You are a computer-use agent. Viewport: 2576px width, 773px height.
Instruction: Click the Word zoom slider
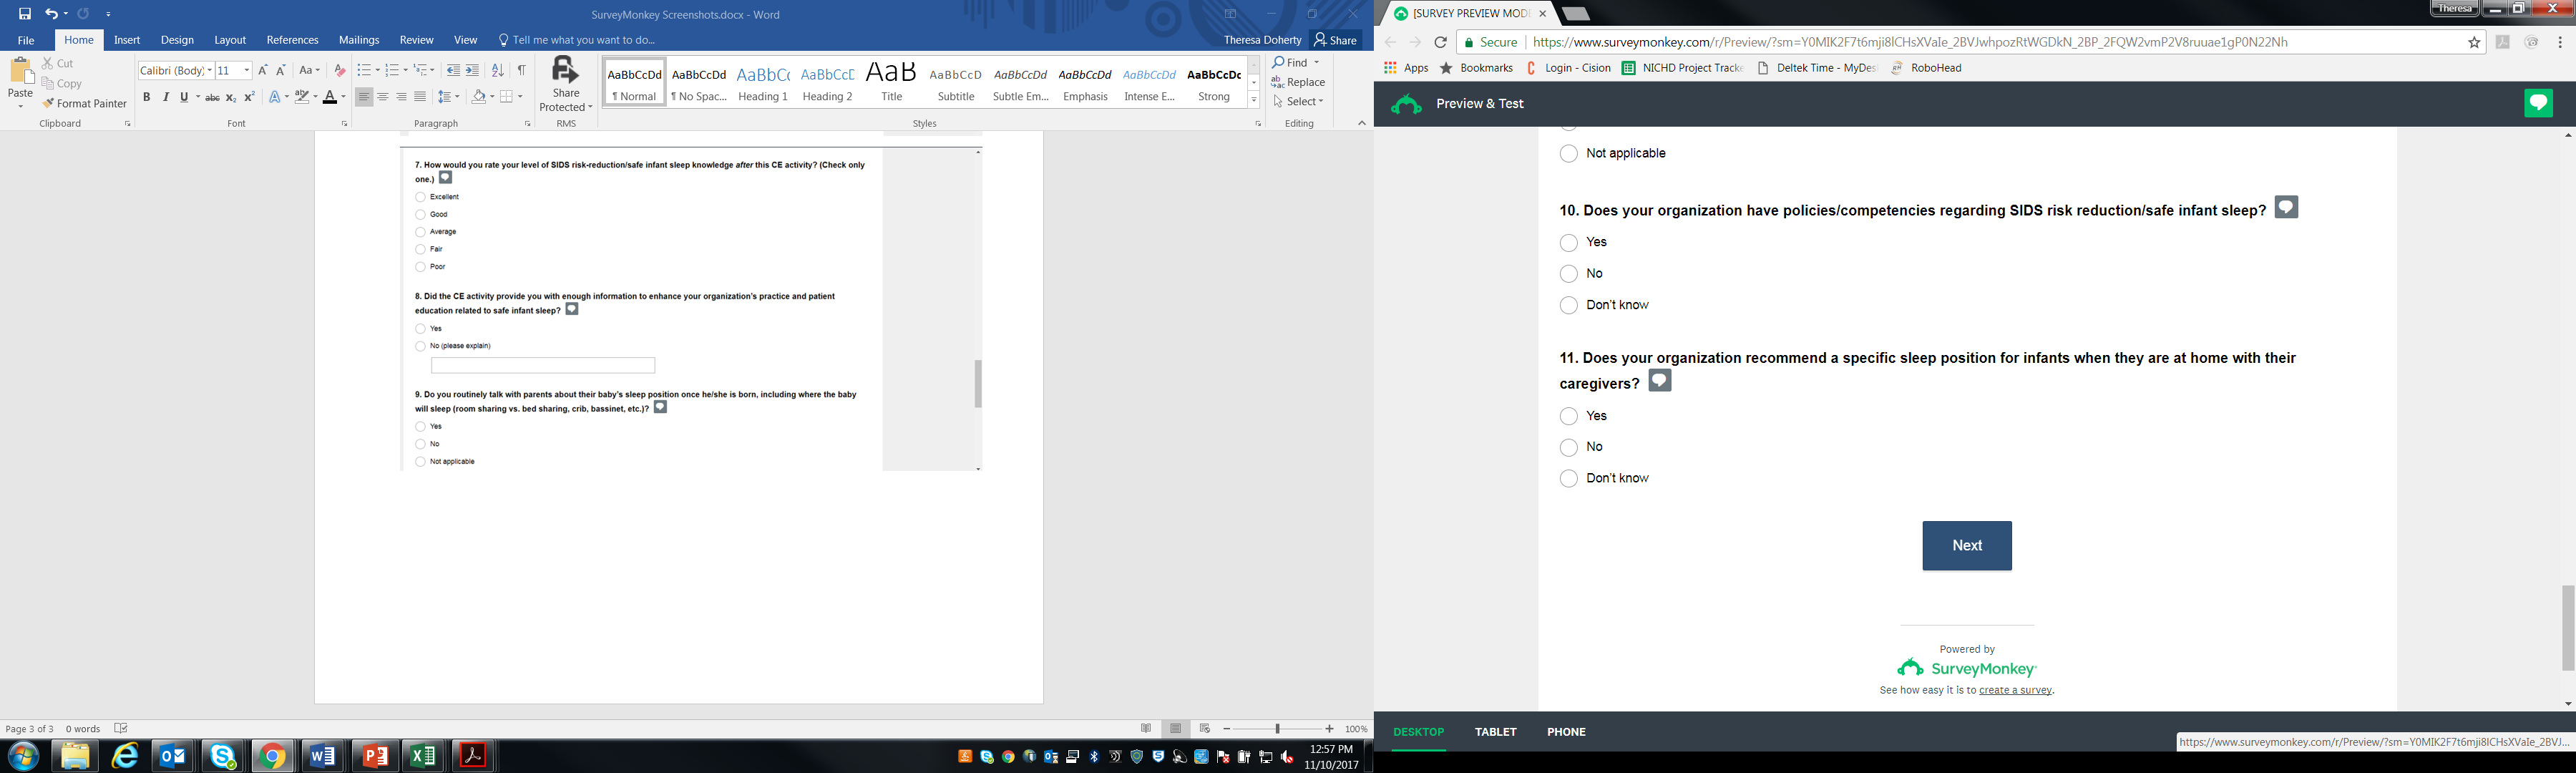[1277, 729]
